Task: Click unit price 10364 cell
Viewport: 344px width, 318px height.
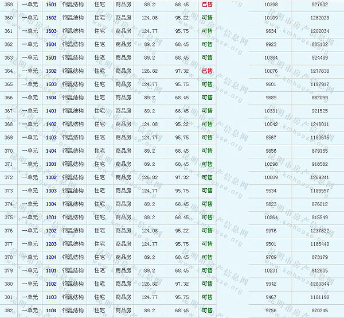Action: click(x=271, y=58)
